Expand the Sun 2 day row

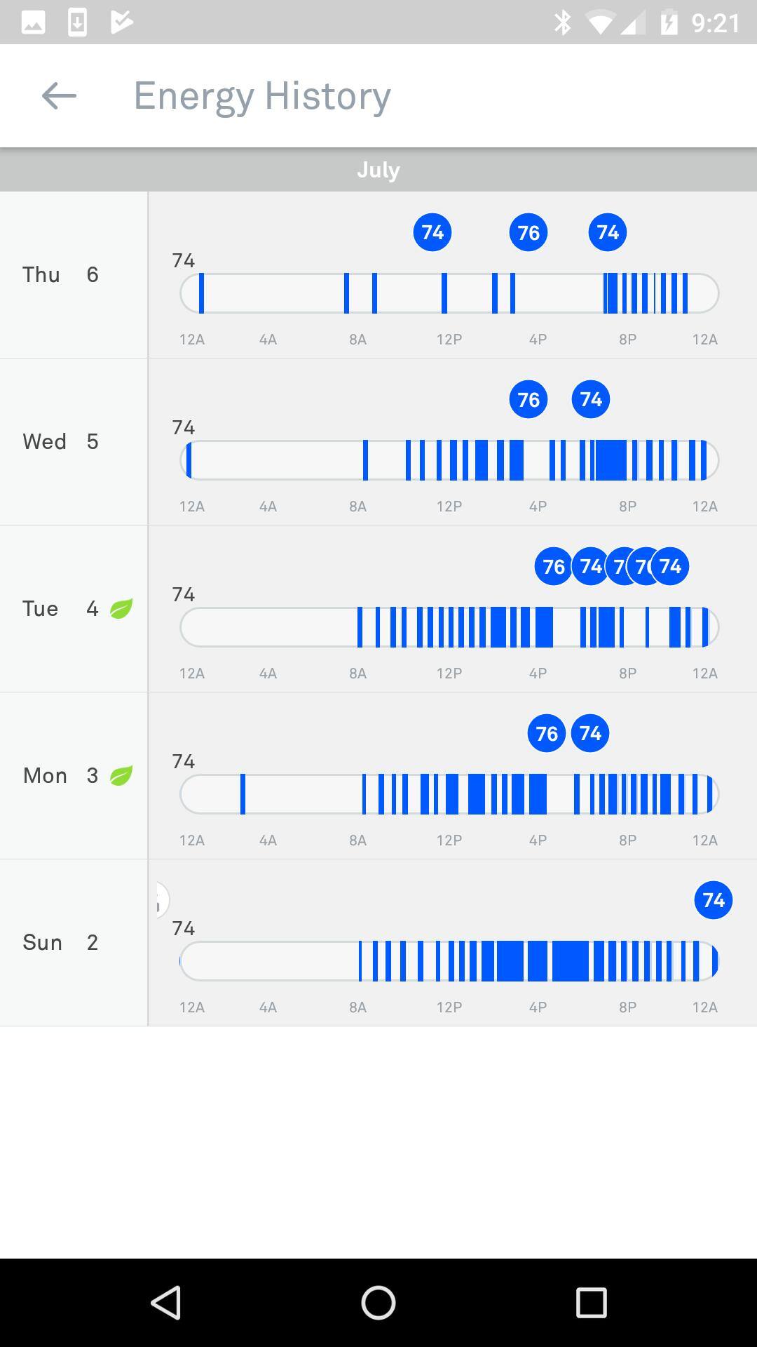74,942
